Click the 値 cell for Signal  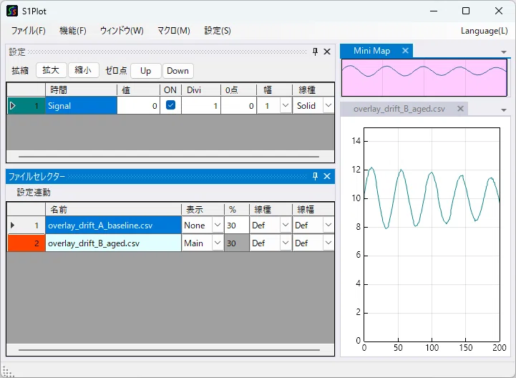(138, 106)
